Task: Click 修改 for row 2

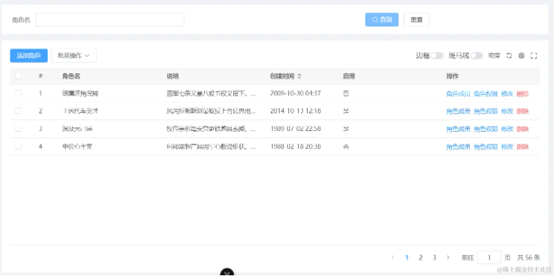Action: point(508,111)
